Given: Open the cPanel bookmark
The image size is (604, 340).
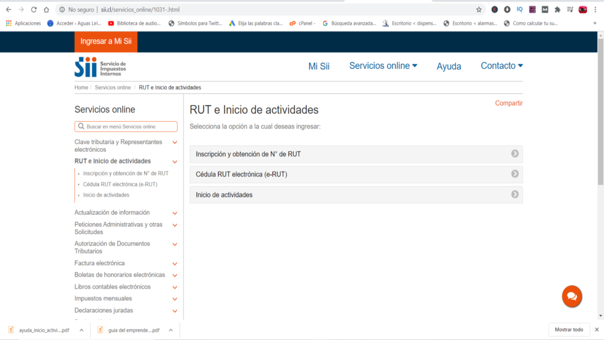Looking at the screenshot, I should 302,24.
